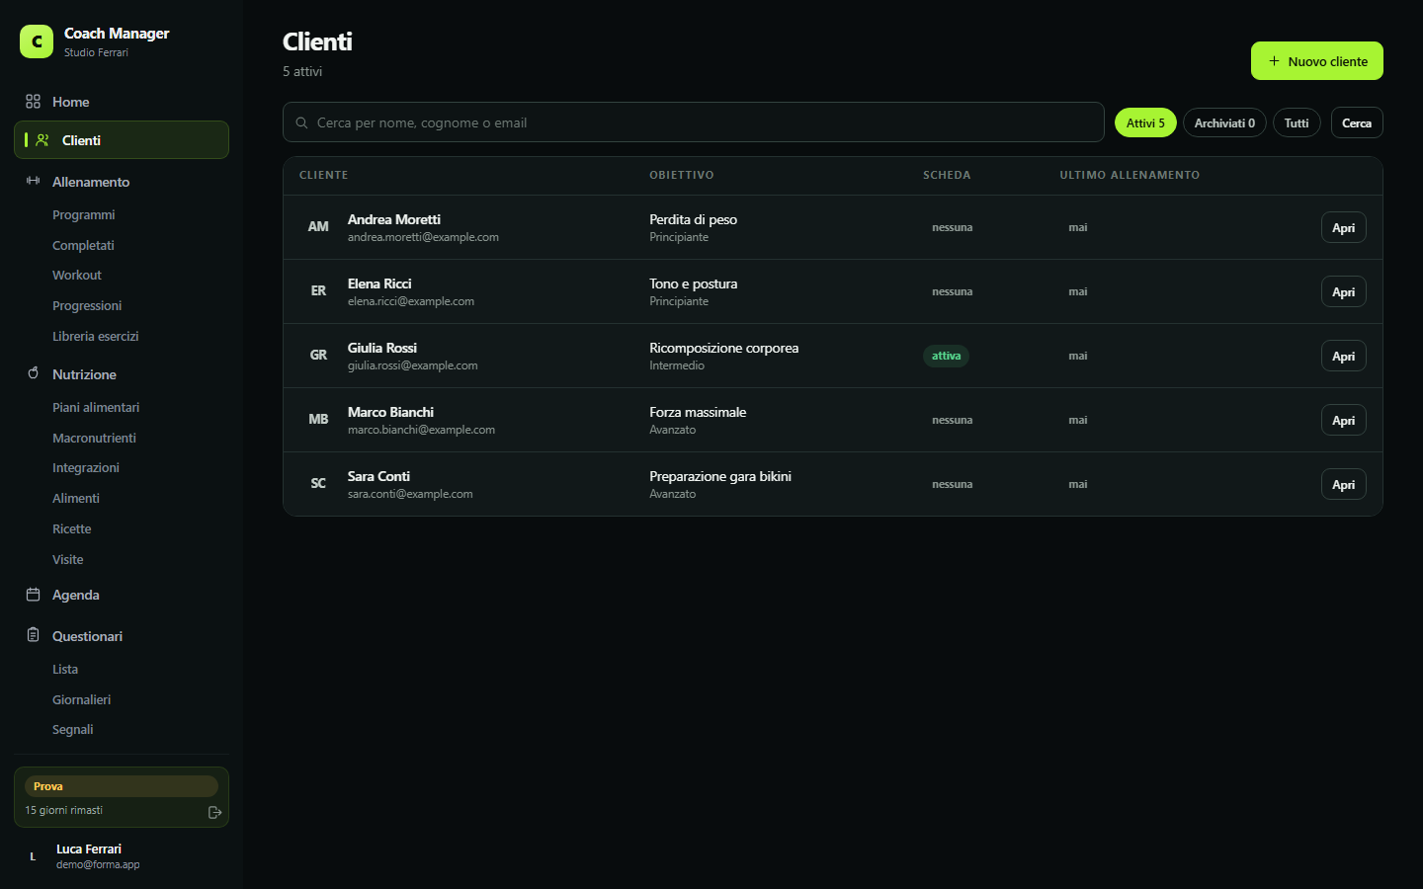Click the Nutrizione apple icon
The height and width of the screenshot is (889, 1423).
[33, 373]
